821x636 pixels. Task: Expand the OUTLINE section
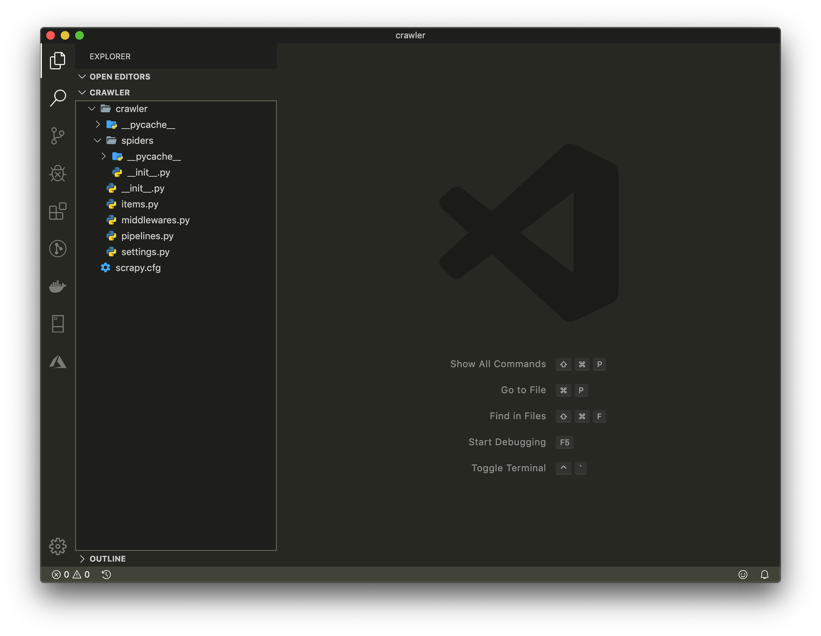pos(107,559)
